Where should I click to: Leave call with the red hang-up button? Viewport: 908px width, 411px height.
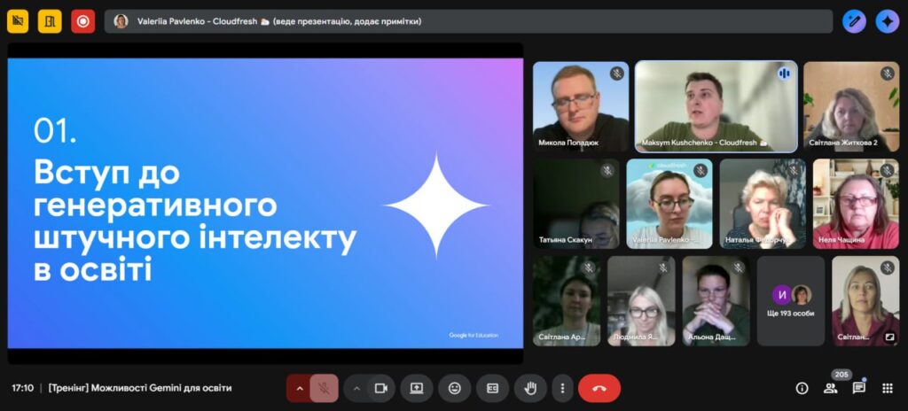point(599,388)
